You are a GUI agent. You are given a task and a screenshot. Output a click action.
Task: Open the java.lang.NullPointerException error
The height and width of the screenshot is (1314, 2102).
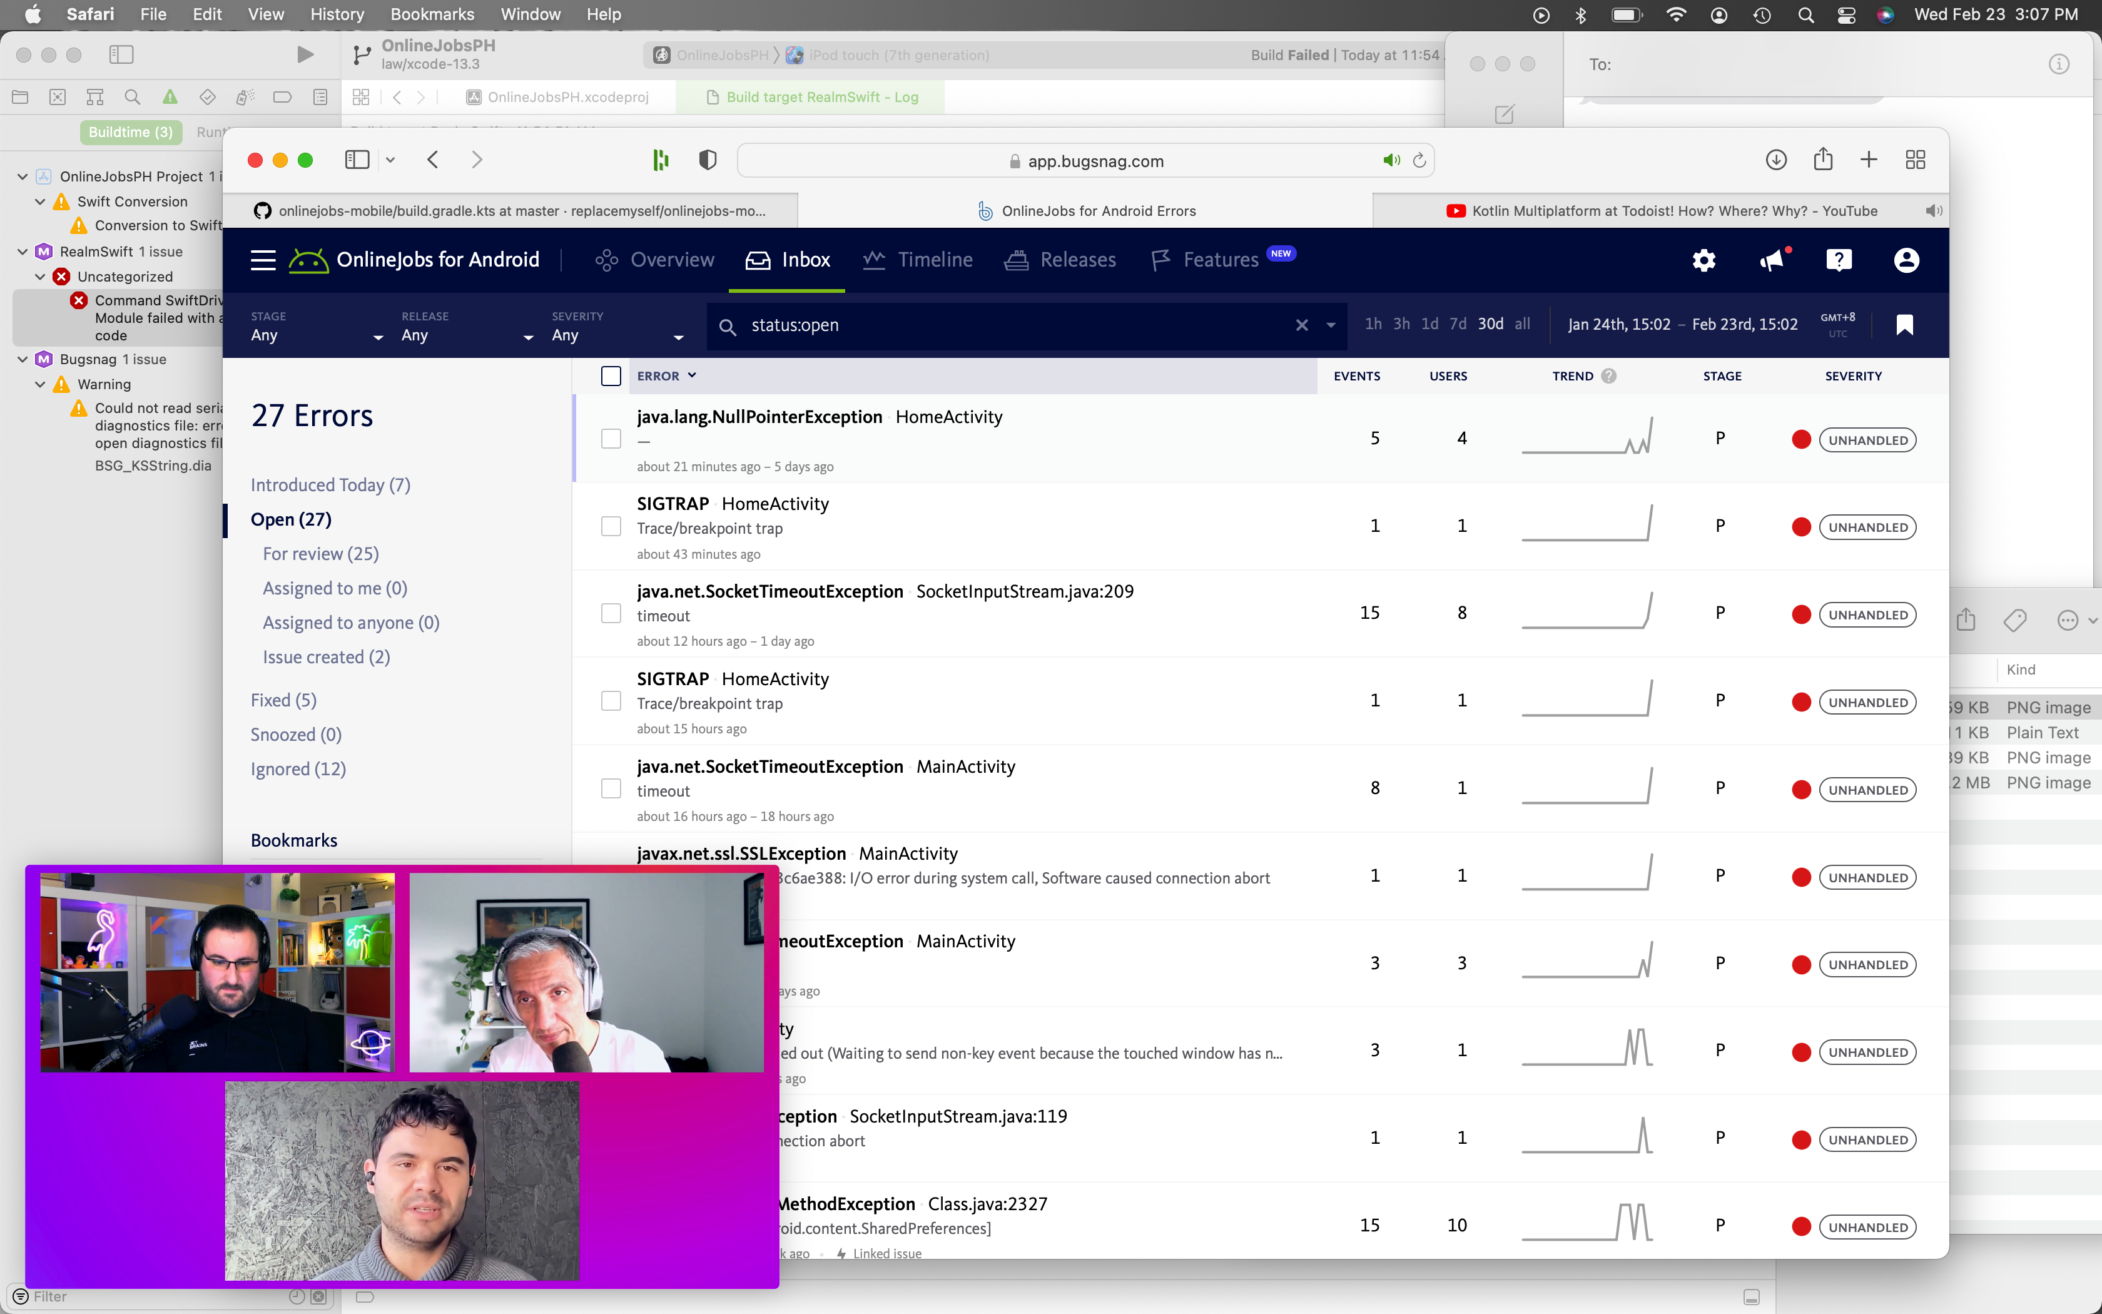click(759, 417)
